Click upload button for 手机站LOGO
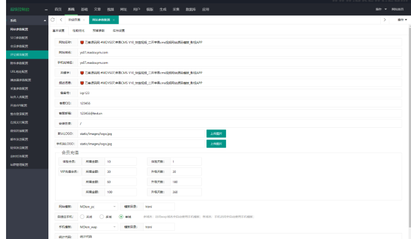 click(x=216, y=143)
